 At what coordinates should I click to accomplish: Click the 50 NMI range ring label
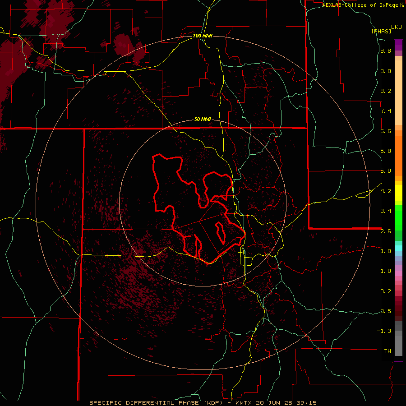(x=203, y=120)
